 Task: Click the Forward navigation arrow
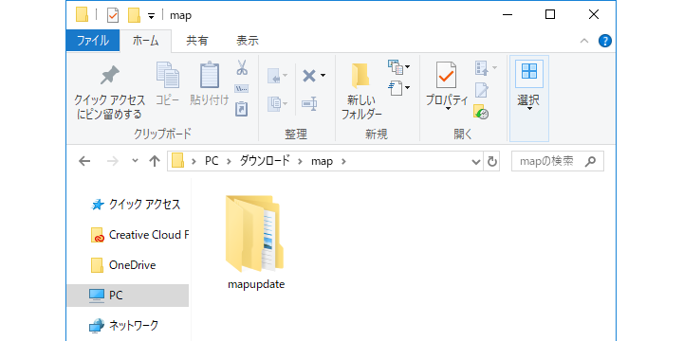[x=112, y=161]
